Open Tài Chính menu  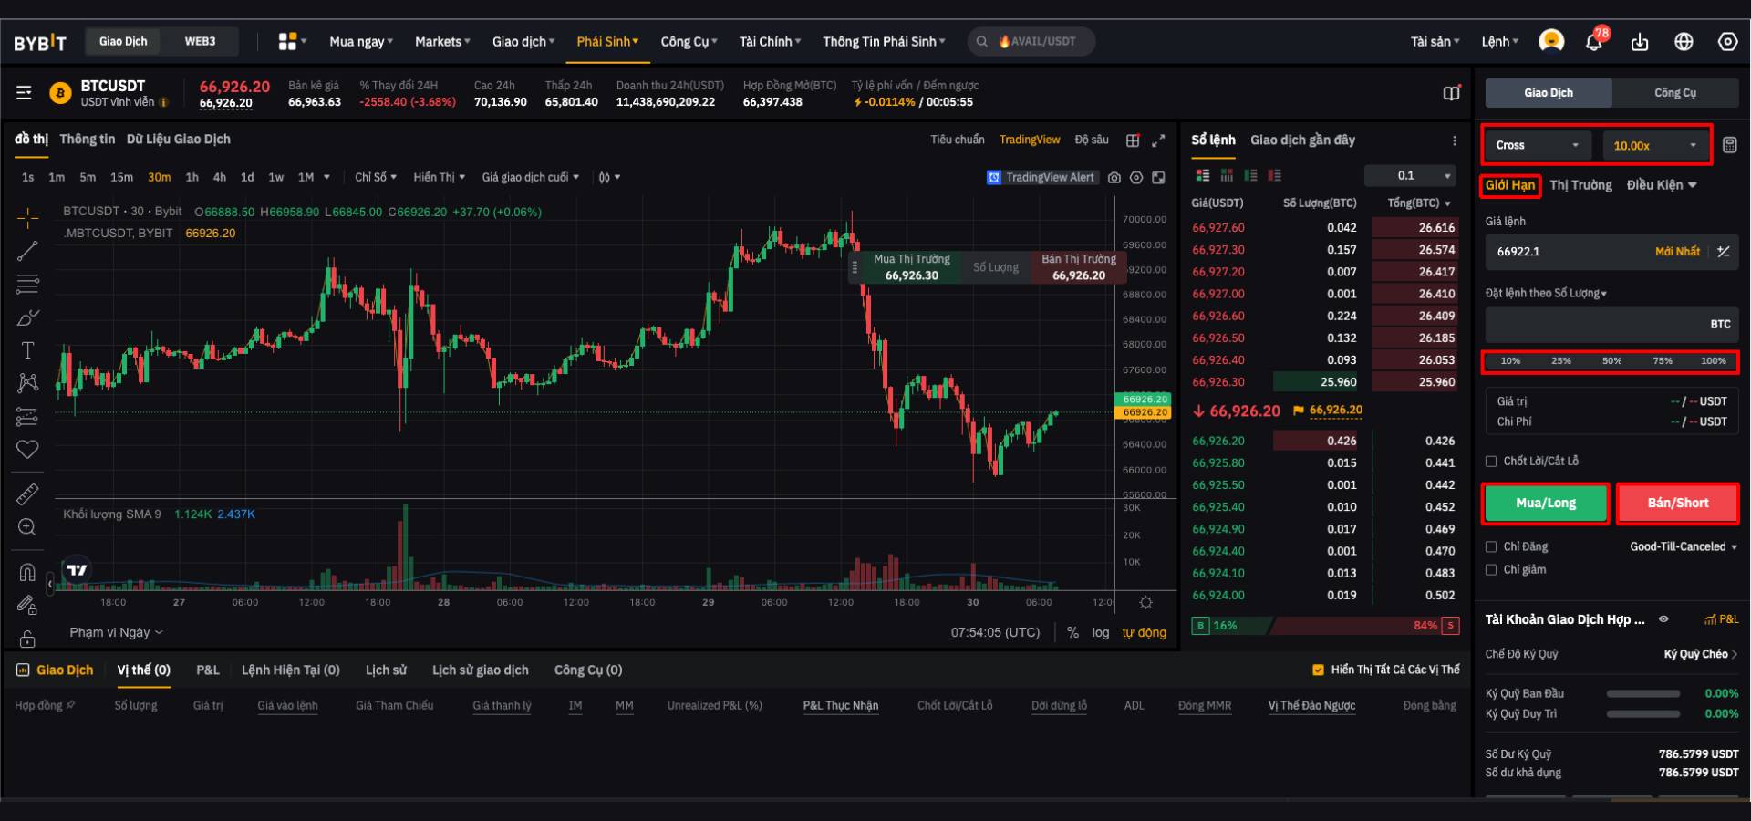coord(770,41)
